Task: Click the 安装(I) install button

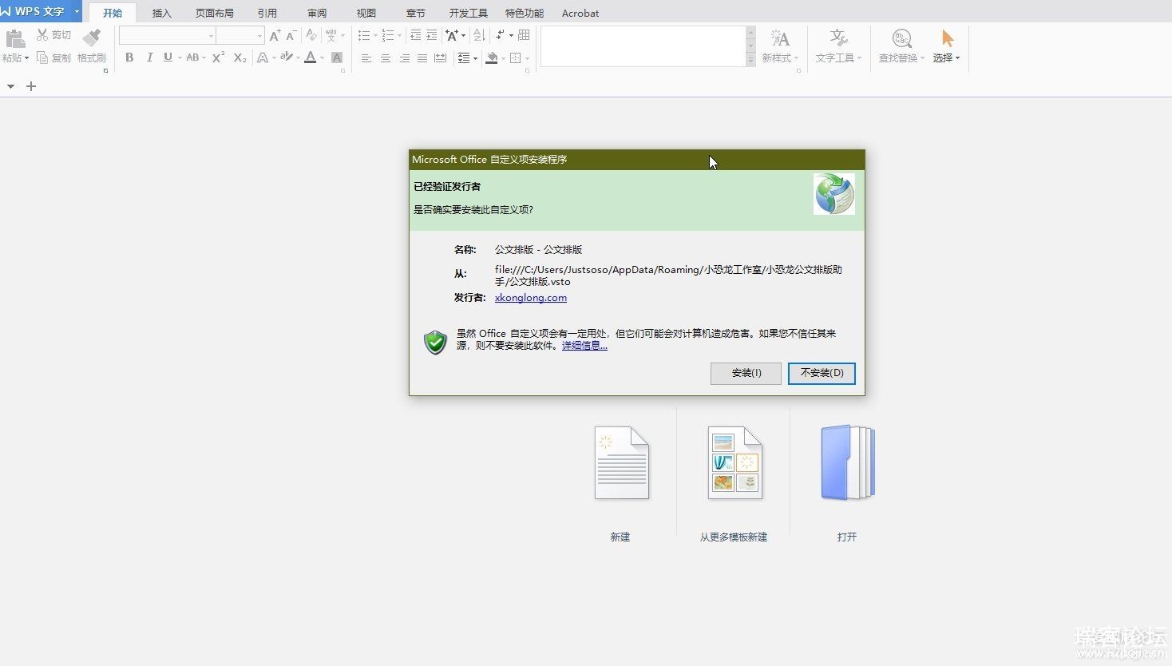Action: [x=746, y=373]
